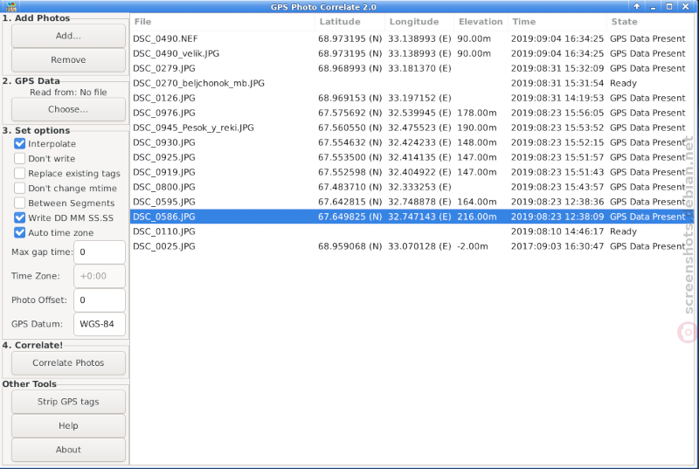Viewport: 699px width, 469px height.
Task: Click the 216.00m elevation cell
Action: pyautogui.click(x=476, y=217)
